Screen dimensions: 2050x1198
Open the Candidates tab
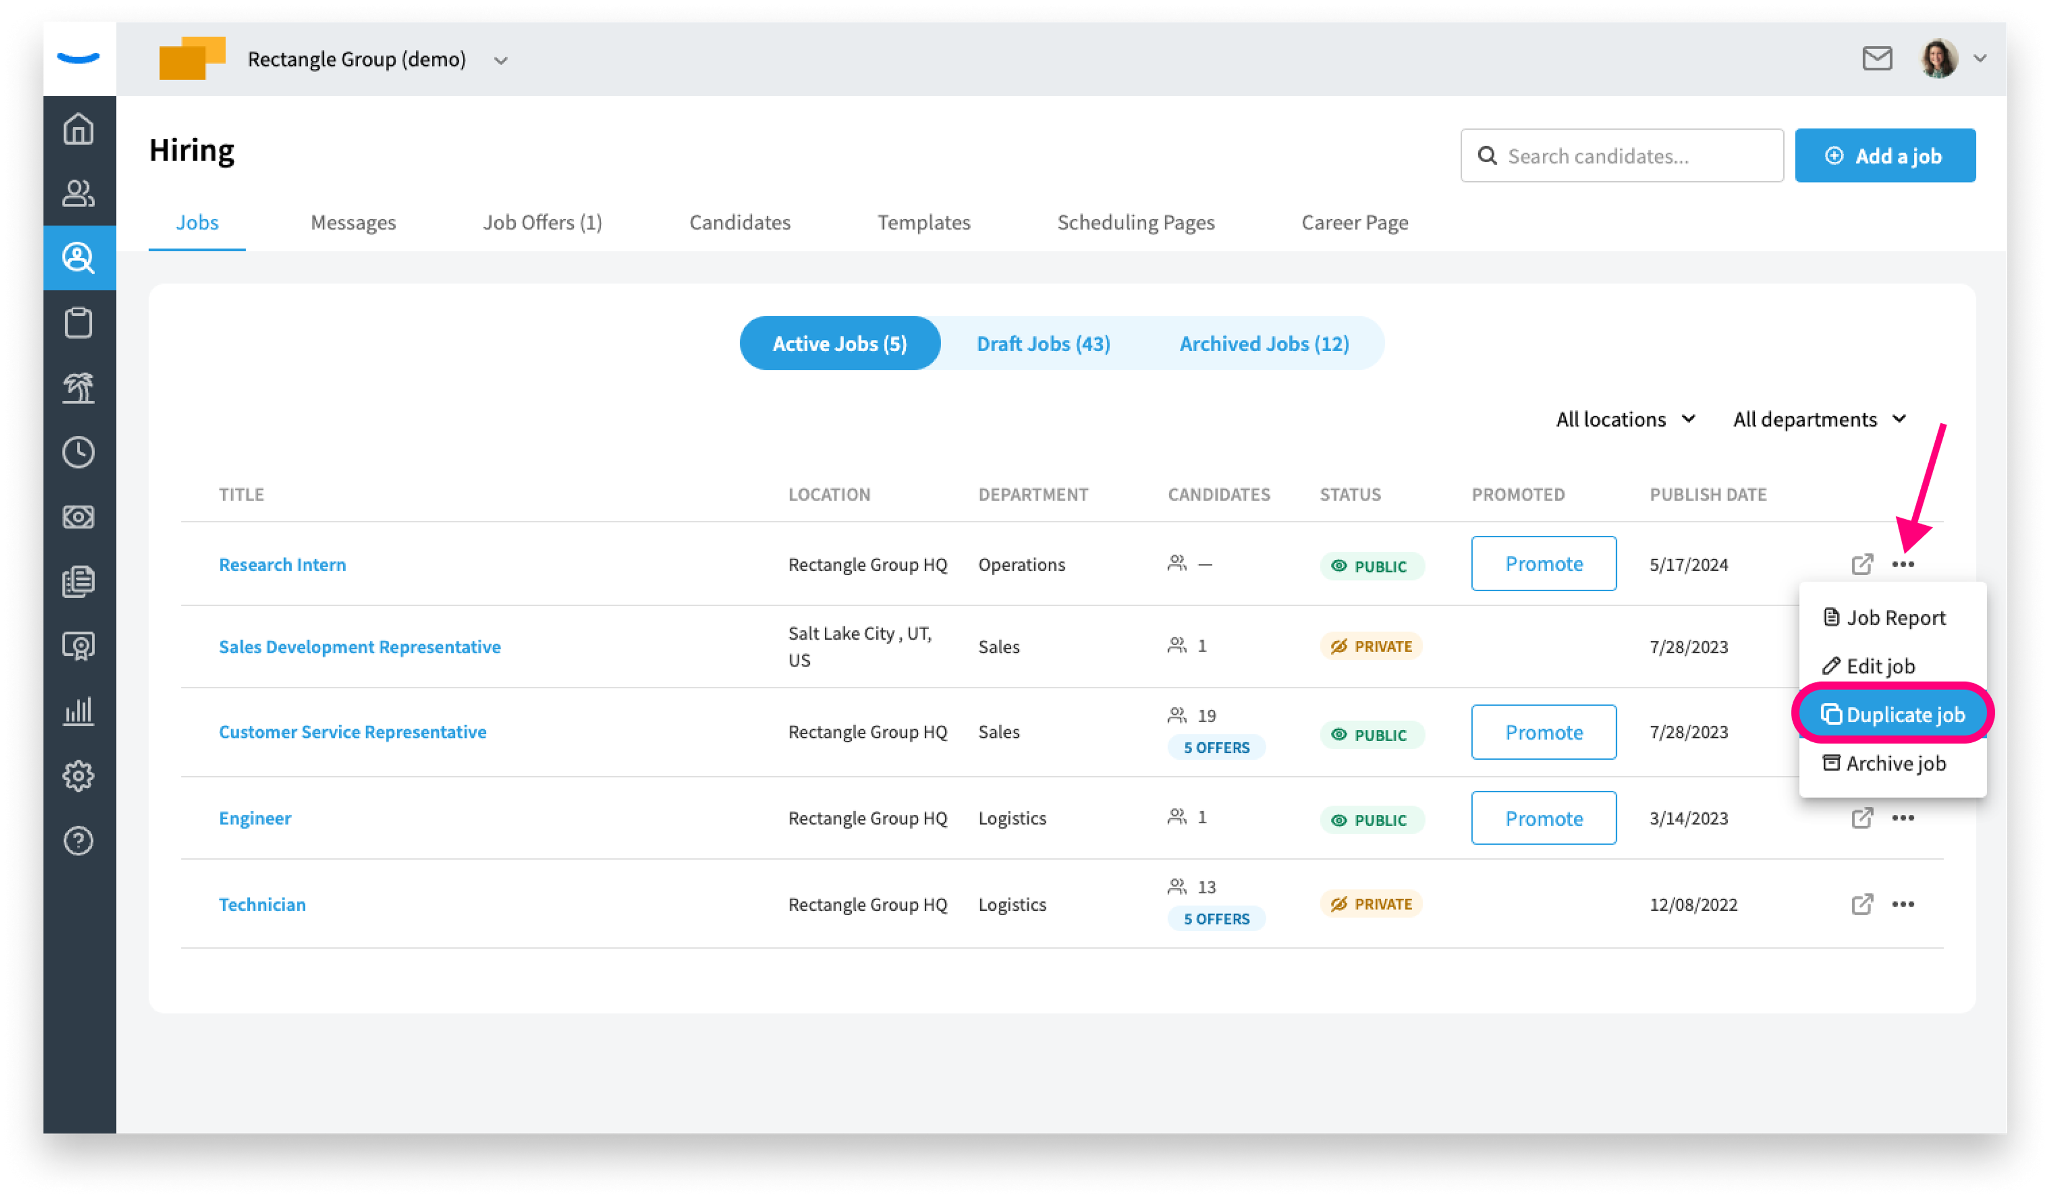click(739, 223)
